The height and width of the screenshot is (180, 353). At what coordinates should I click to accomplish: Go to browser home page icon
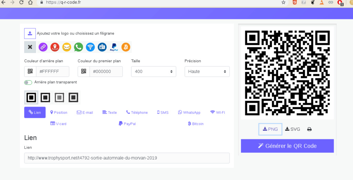click(30, 2)
